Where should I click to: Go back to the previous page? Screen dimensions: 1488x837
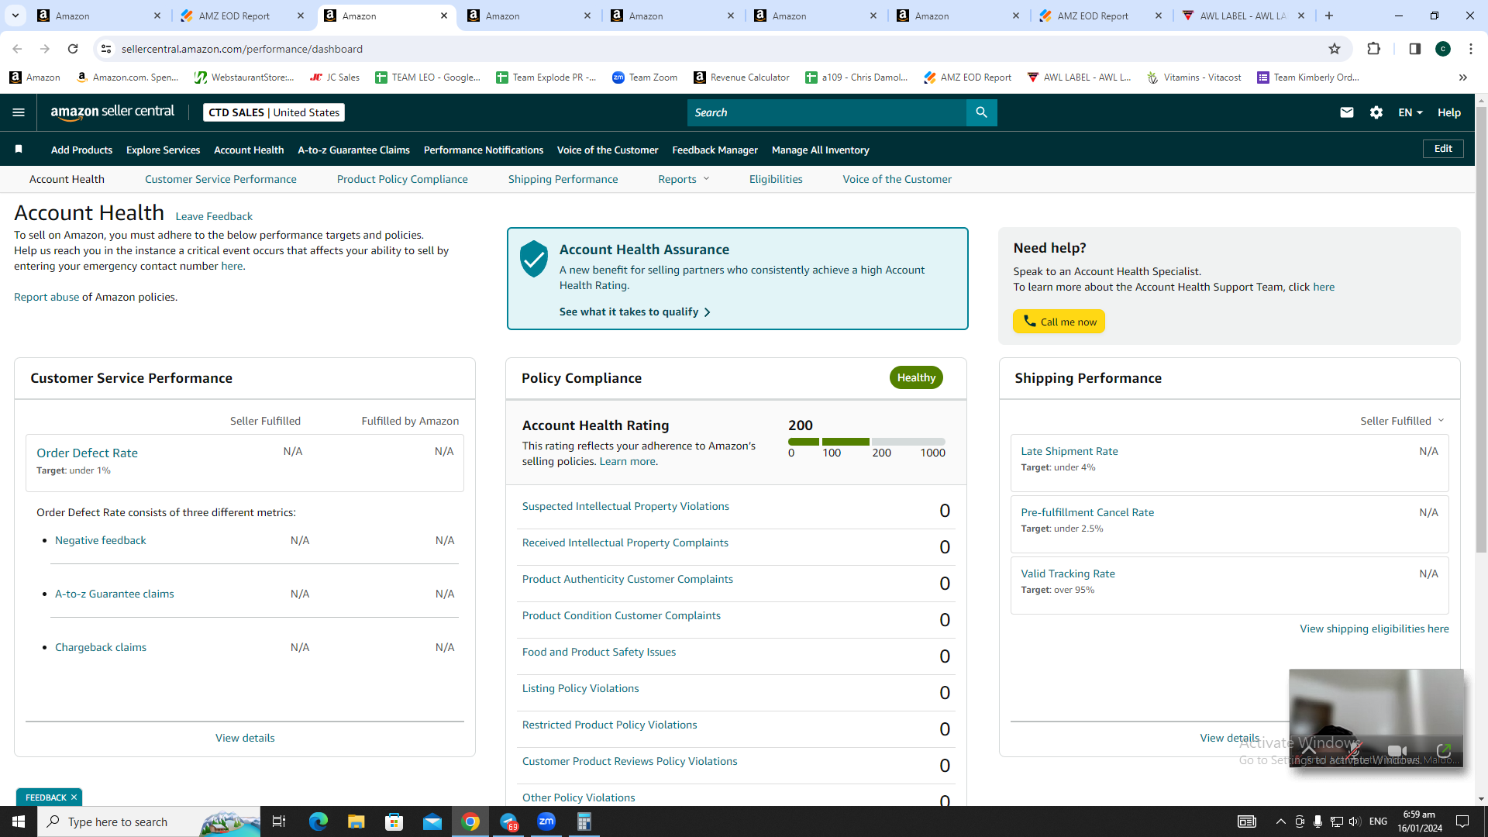(17, 49)
